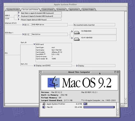Click the card name value 'Seri-Tek1S2'
This screenshot has width=135, height=121.
57,50
